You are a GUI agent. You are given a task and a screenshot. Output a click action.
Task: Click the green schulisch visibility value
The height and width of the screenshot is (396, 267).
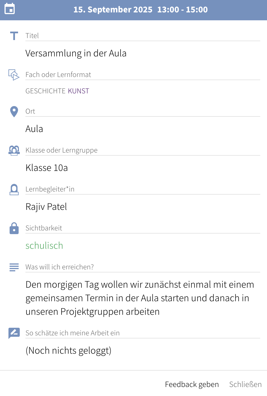[x=44, y=246]
